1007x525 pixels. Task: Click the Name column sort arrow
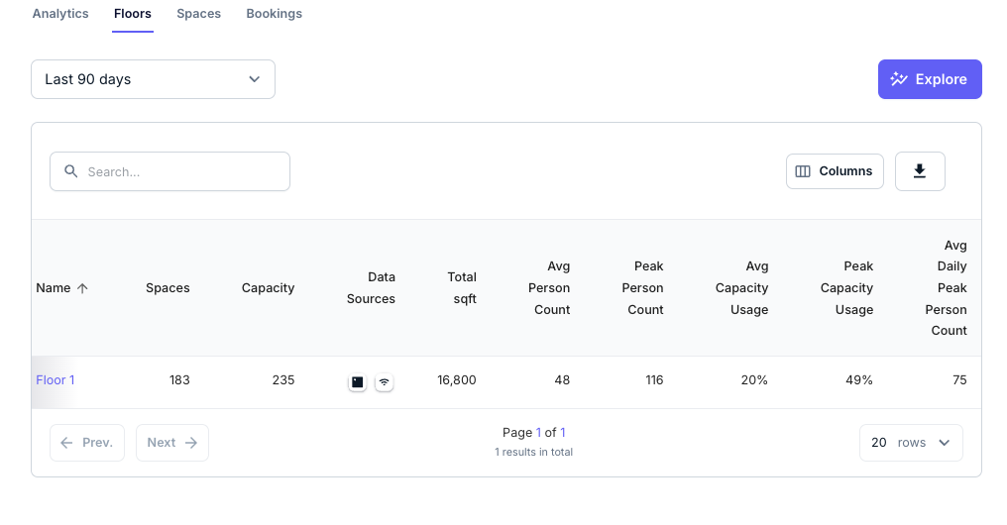coord(82,288)
